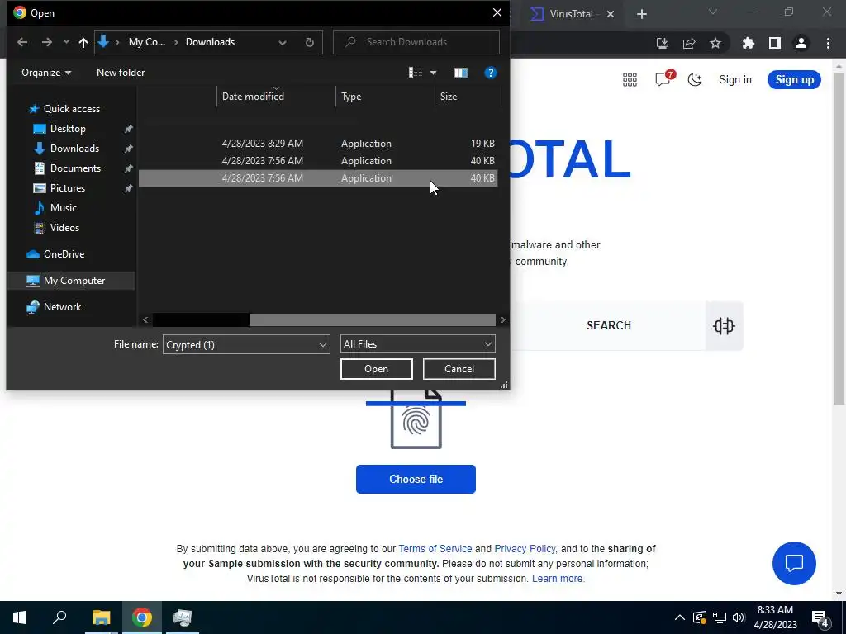Switch to VirusTotal SEARCH tab
The width and height of the screenshot is (846, 634).
coord(609,325)
